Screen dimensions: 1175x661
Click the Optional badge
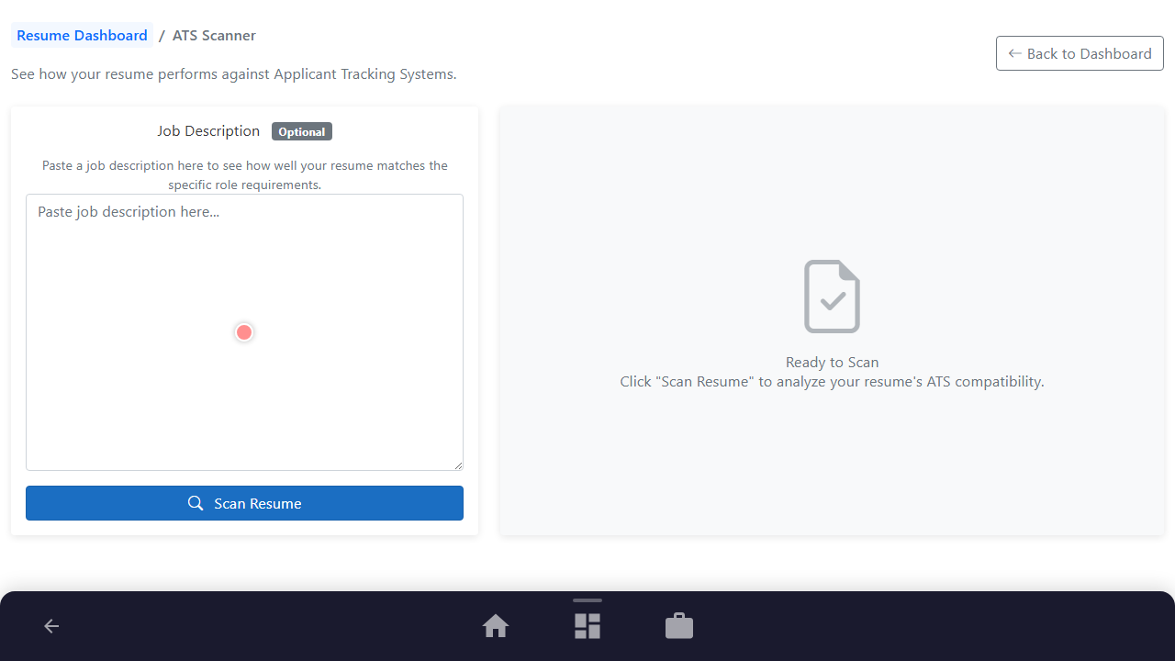click(x=302, y=131)
